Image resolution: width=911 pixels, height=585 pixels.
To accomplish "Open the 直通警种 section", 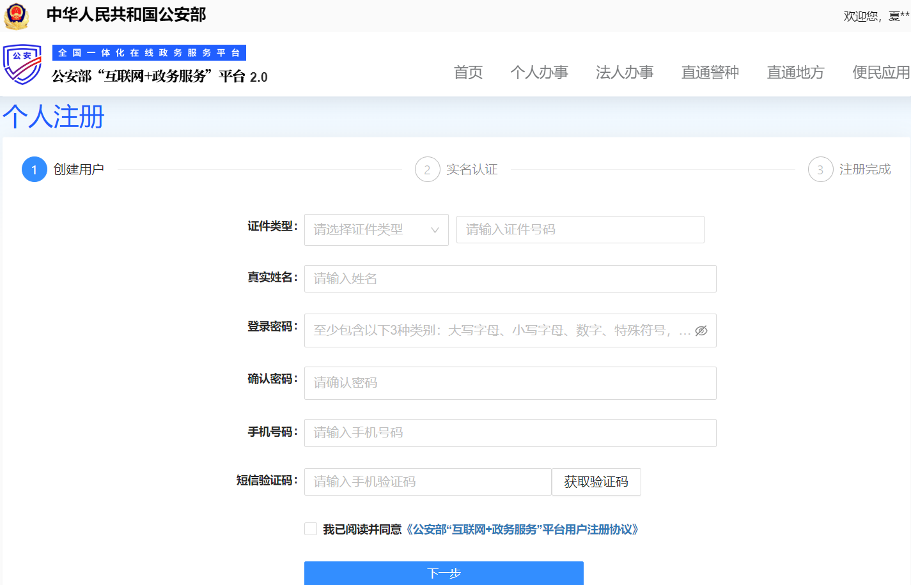I will (710, 73).
